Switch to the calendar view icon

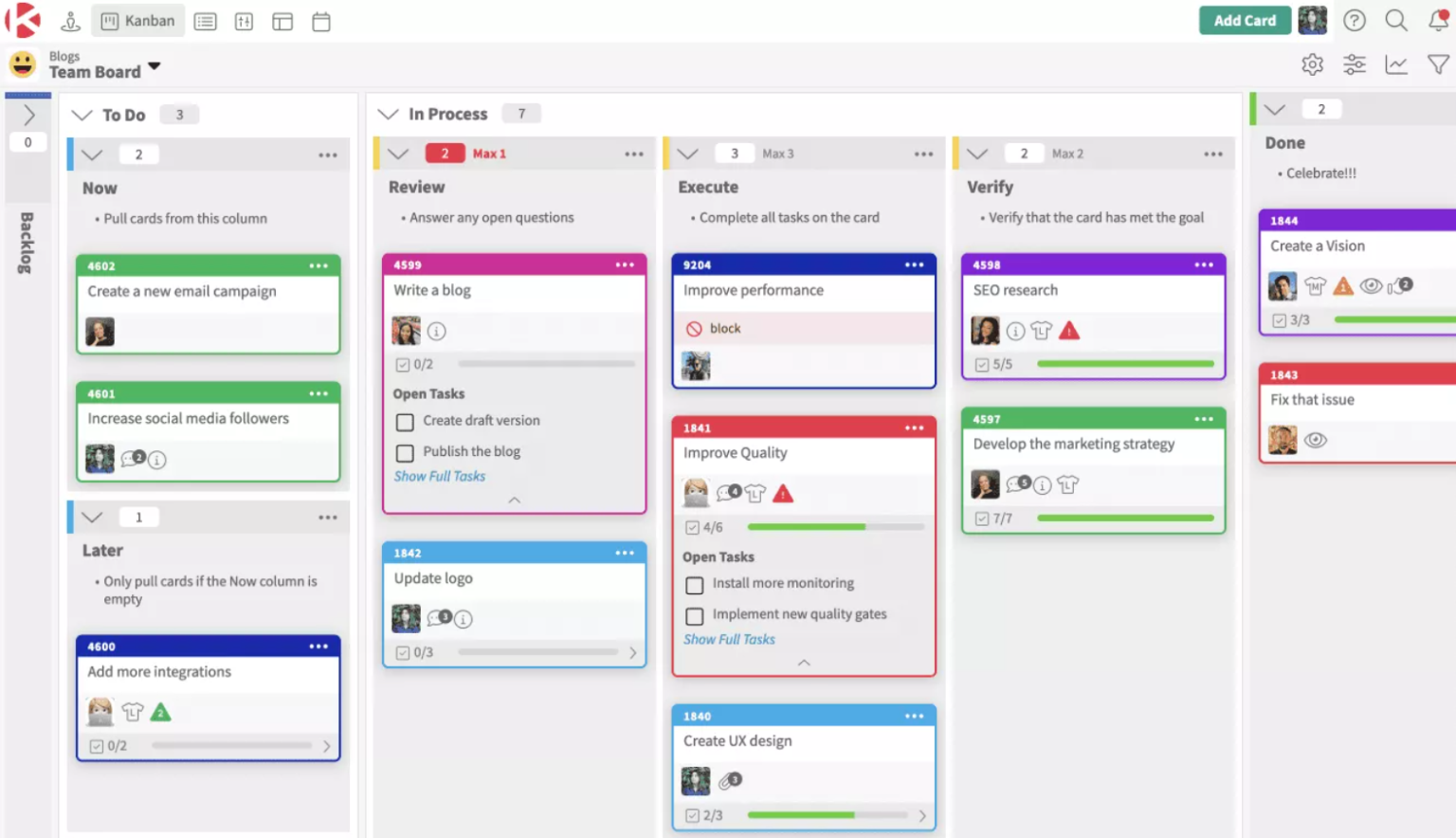click(x=321, y=20)
